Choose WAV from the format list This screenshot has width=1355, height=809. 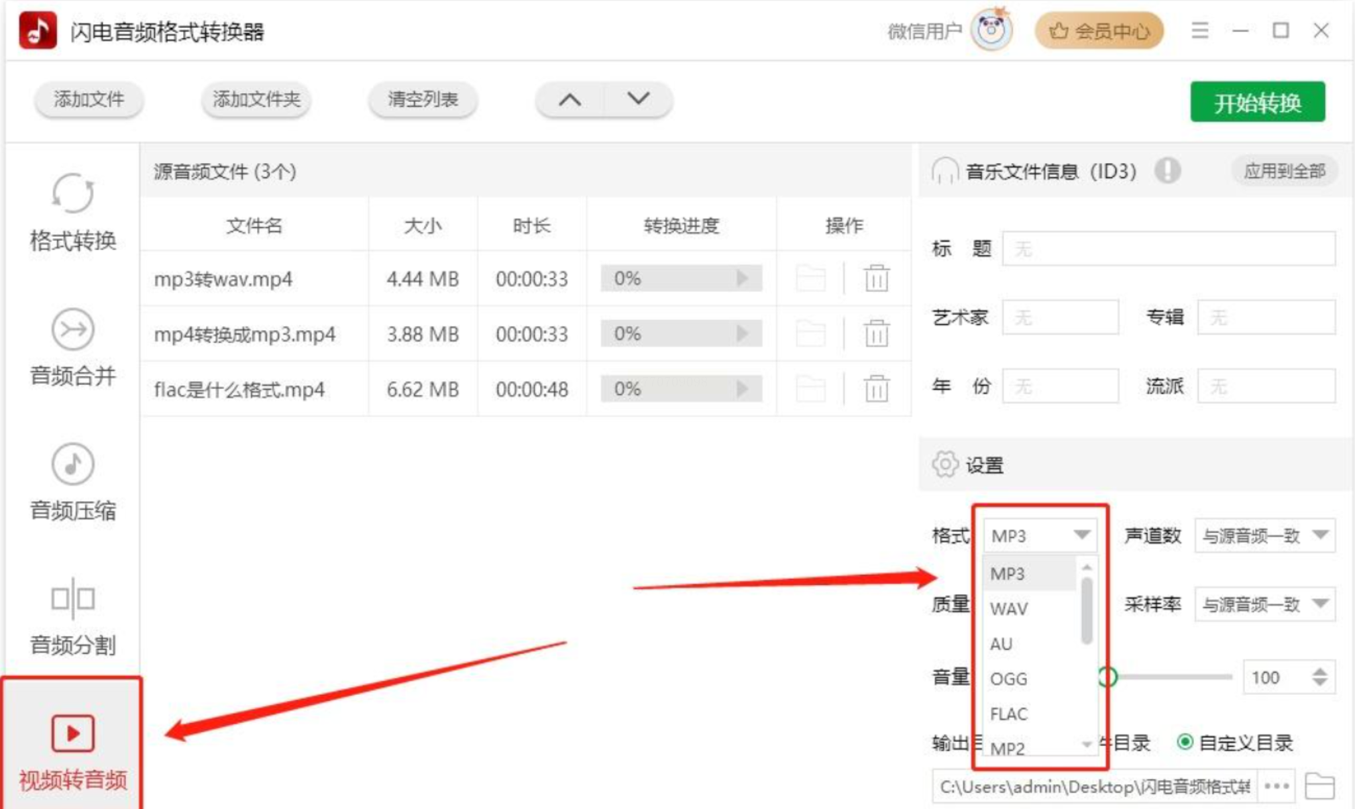[1009, 609]
